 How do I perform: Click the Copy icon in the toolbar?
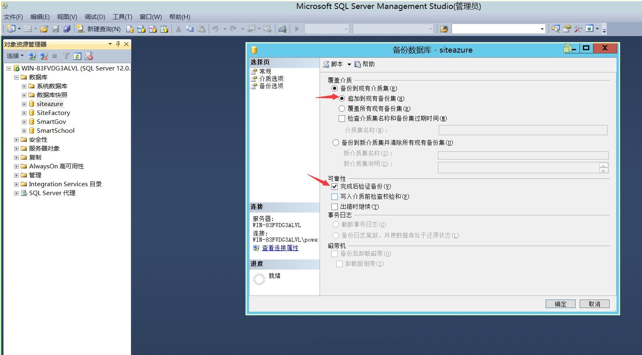(x=190, y=29)
